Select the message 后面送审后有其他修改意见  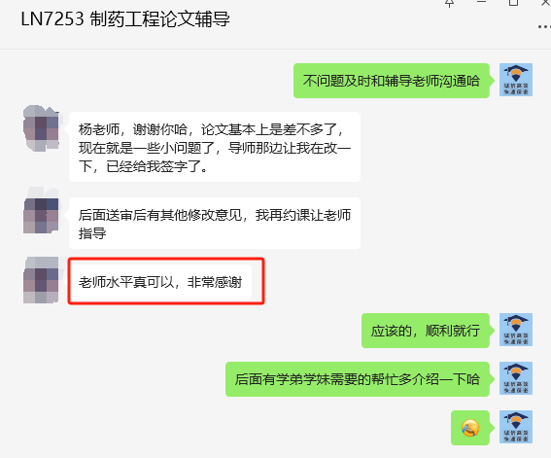coord(215,224)
